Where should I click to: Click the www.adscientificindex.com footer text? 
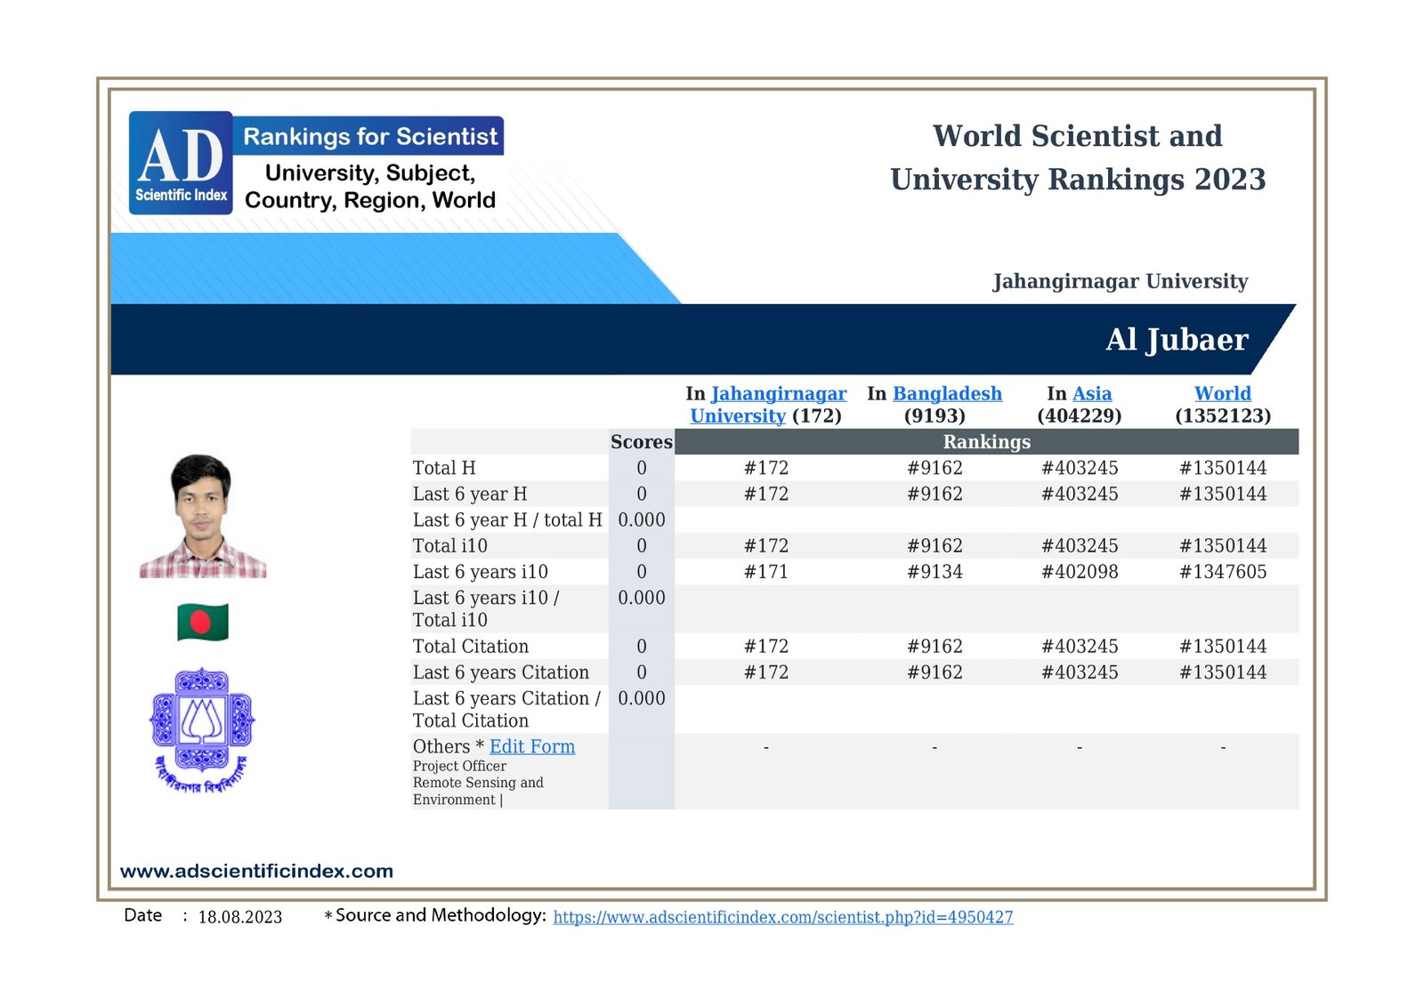[x=256, y=872]
